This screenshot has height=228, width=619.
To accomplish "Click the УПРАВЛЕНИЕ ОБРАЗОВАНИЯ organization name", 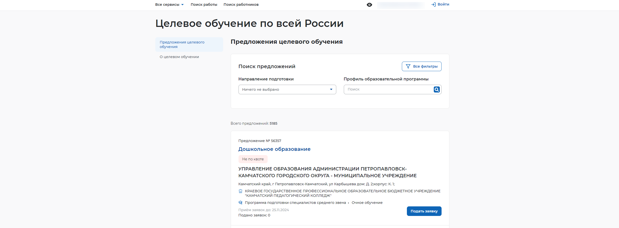I will pyautogui.click(x=327, y=172).
